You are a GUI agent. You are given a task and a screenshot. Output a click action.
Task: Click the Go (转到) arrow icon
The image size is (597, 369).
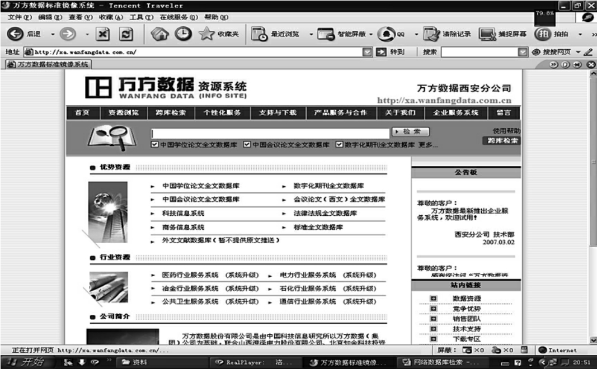[381, 52]
